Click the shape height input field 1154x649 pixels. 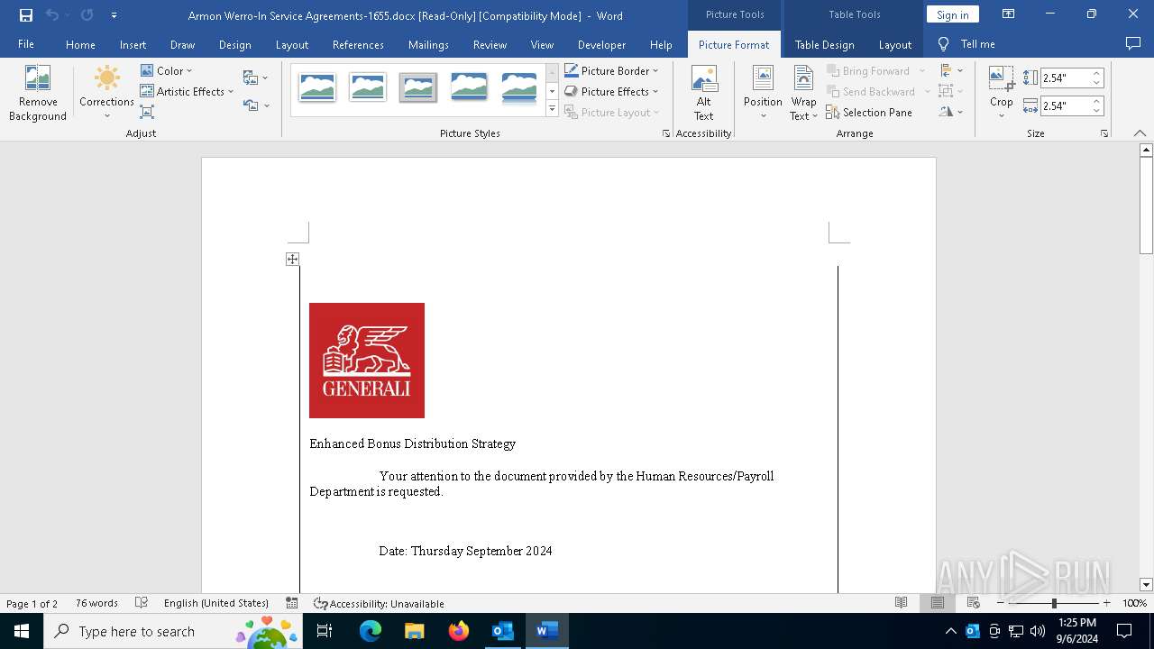pos(1065,78)
